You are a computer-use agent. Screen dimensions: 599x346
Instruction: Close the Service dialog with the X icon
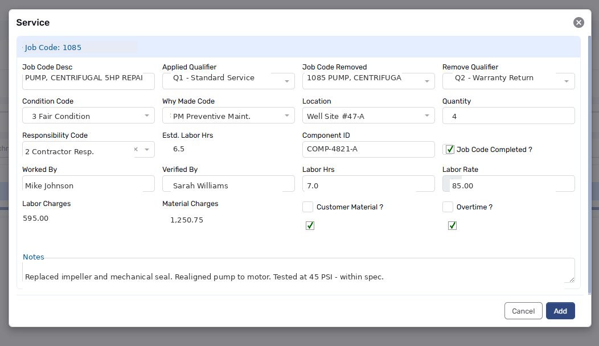pyautogui.click(x=579, y=22)
